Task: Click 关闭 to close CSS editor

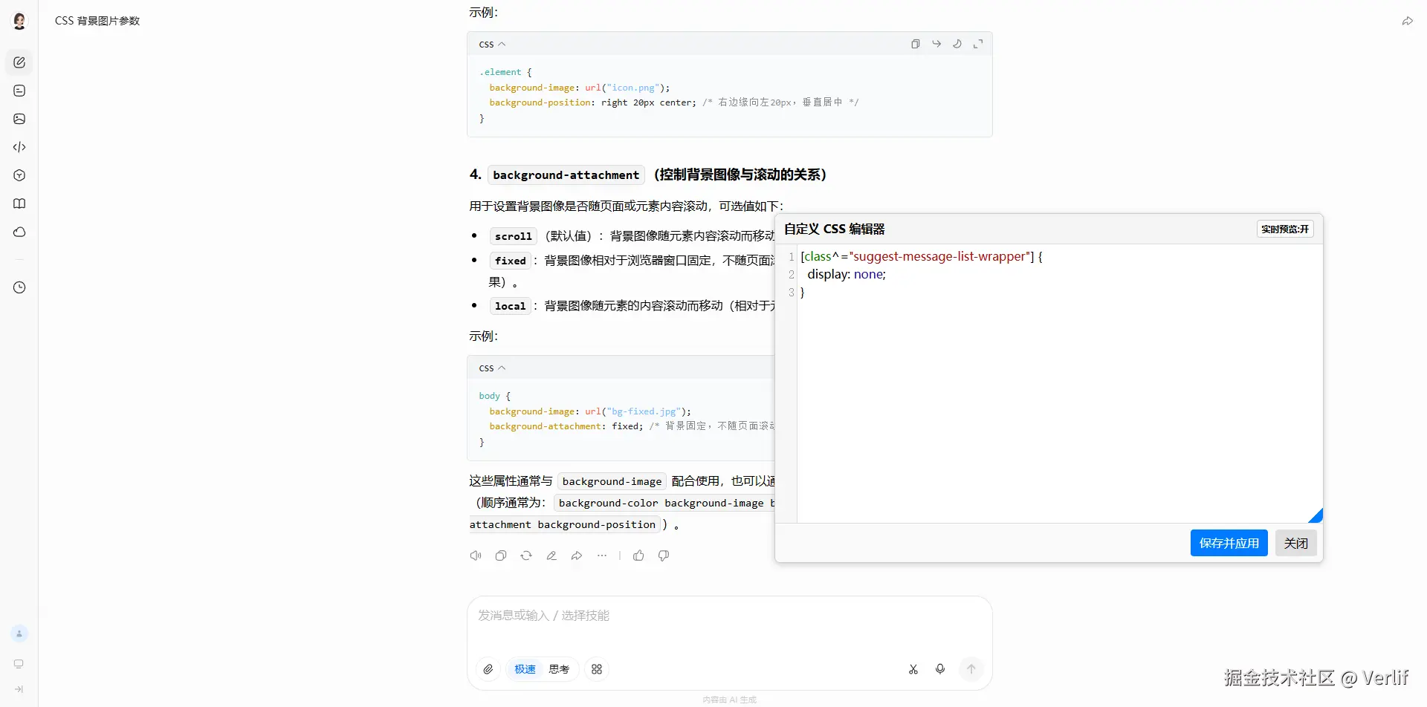Action: [x=1296, y=543]
